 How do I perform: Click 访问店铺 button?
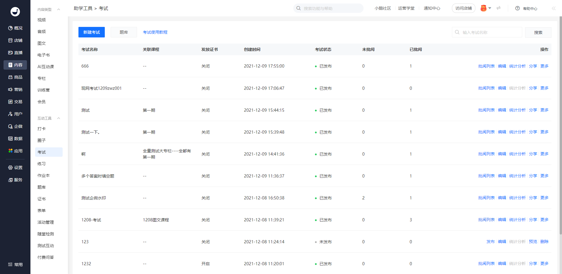point(464,8)
